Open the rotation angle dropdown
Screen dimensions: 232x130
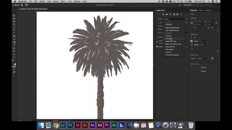202,28
